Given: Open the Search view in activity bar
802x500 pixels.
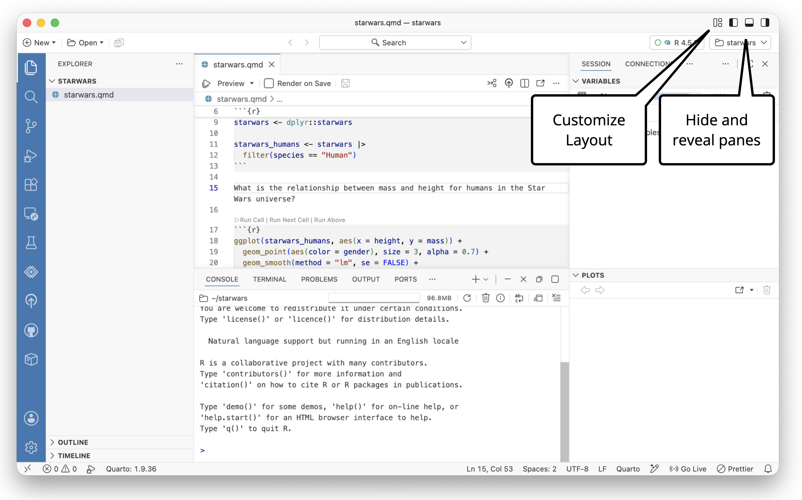Looking at the screenshot, I should tap(31, 97).
